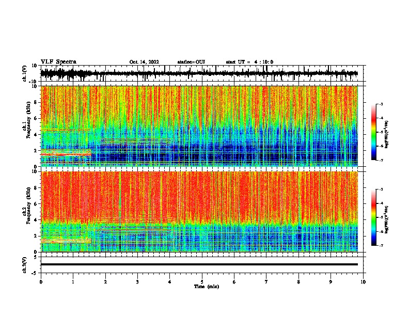The height and width of the screenshot is (316, 409).
Task: Click the ch.1 color scale "log(PSD)" label
Action: [x=387, y=135]
